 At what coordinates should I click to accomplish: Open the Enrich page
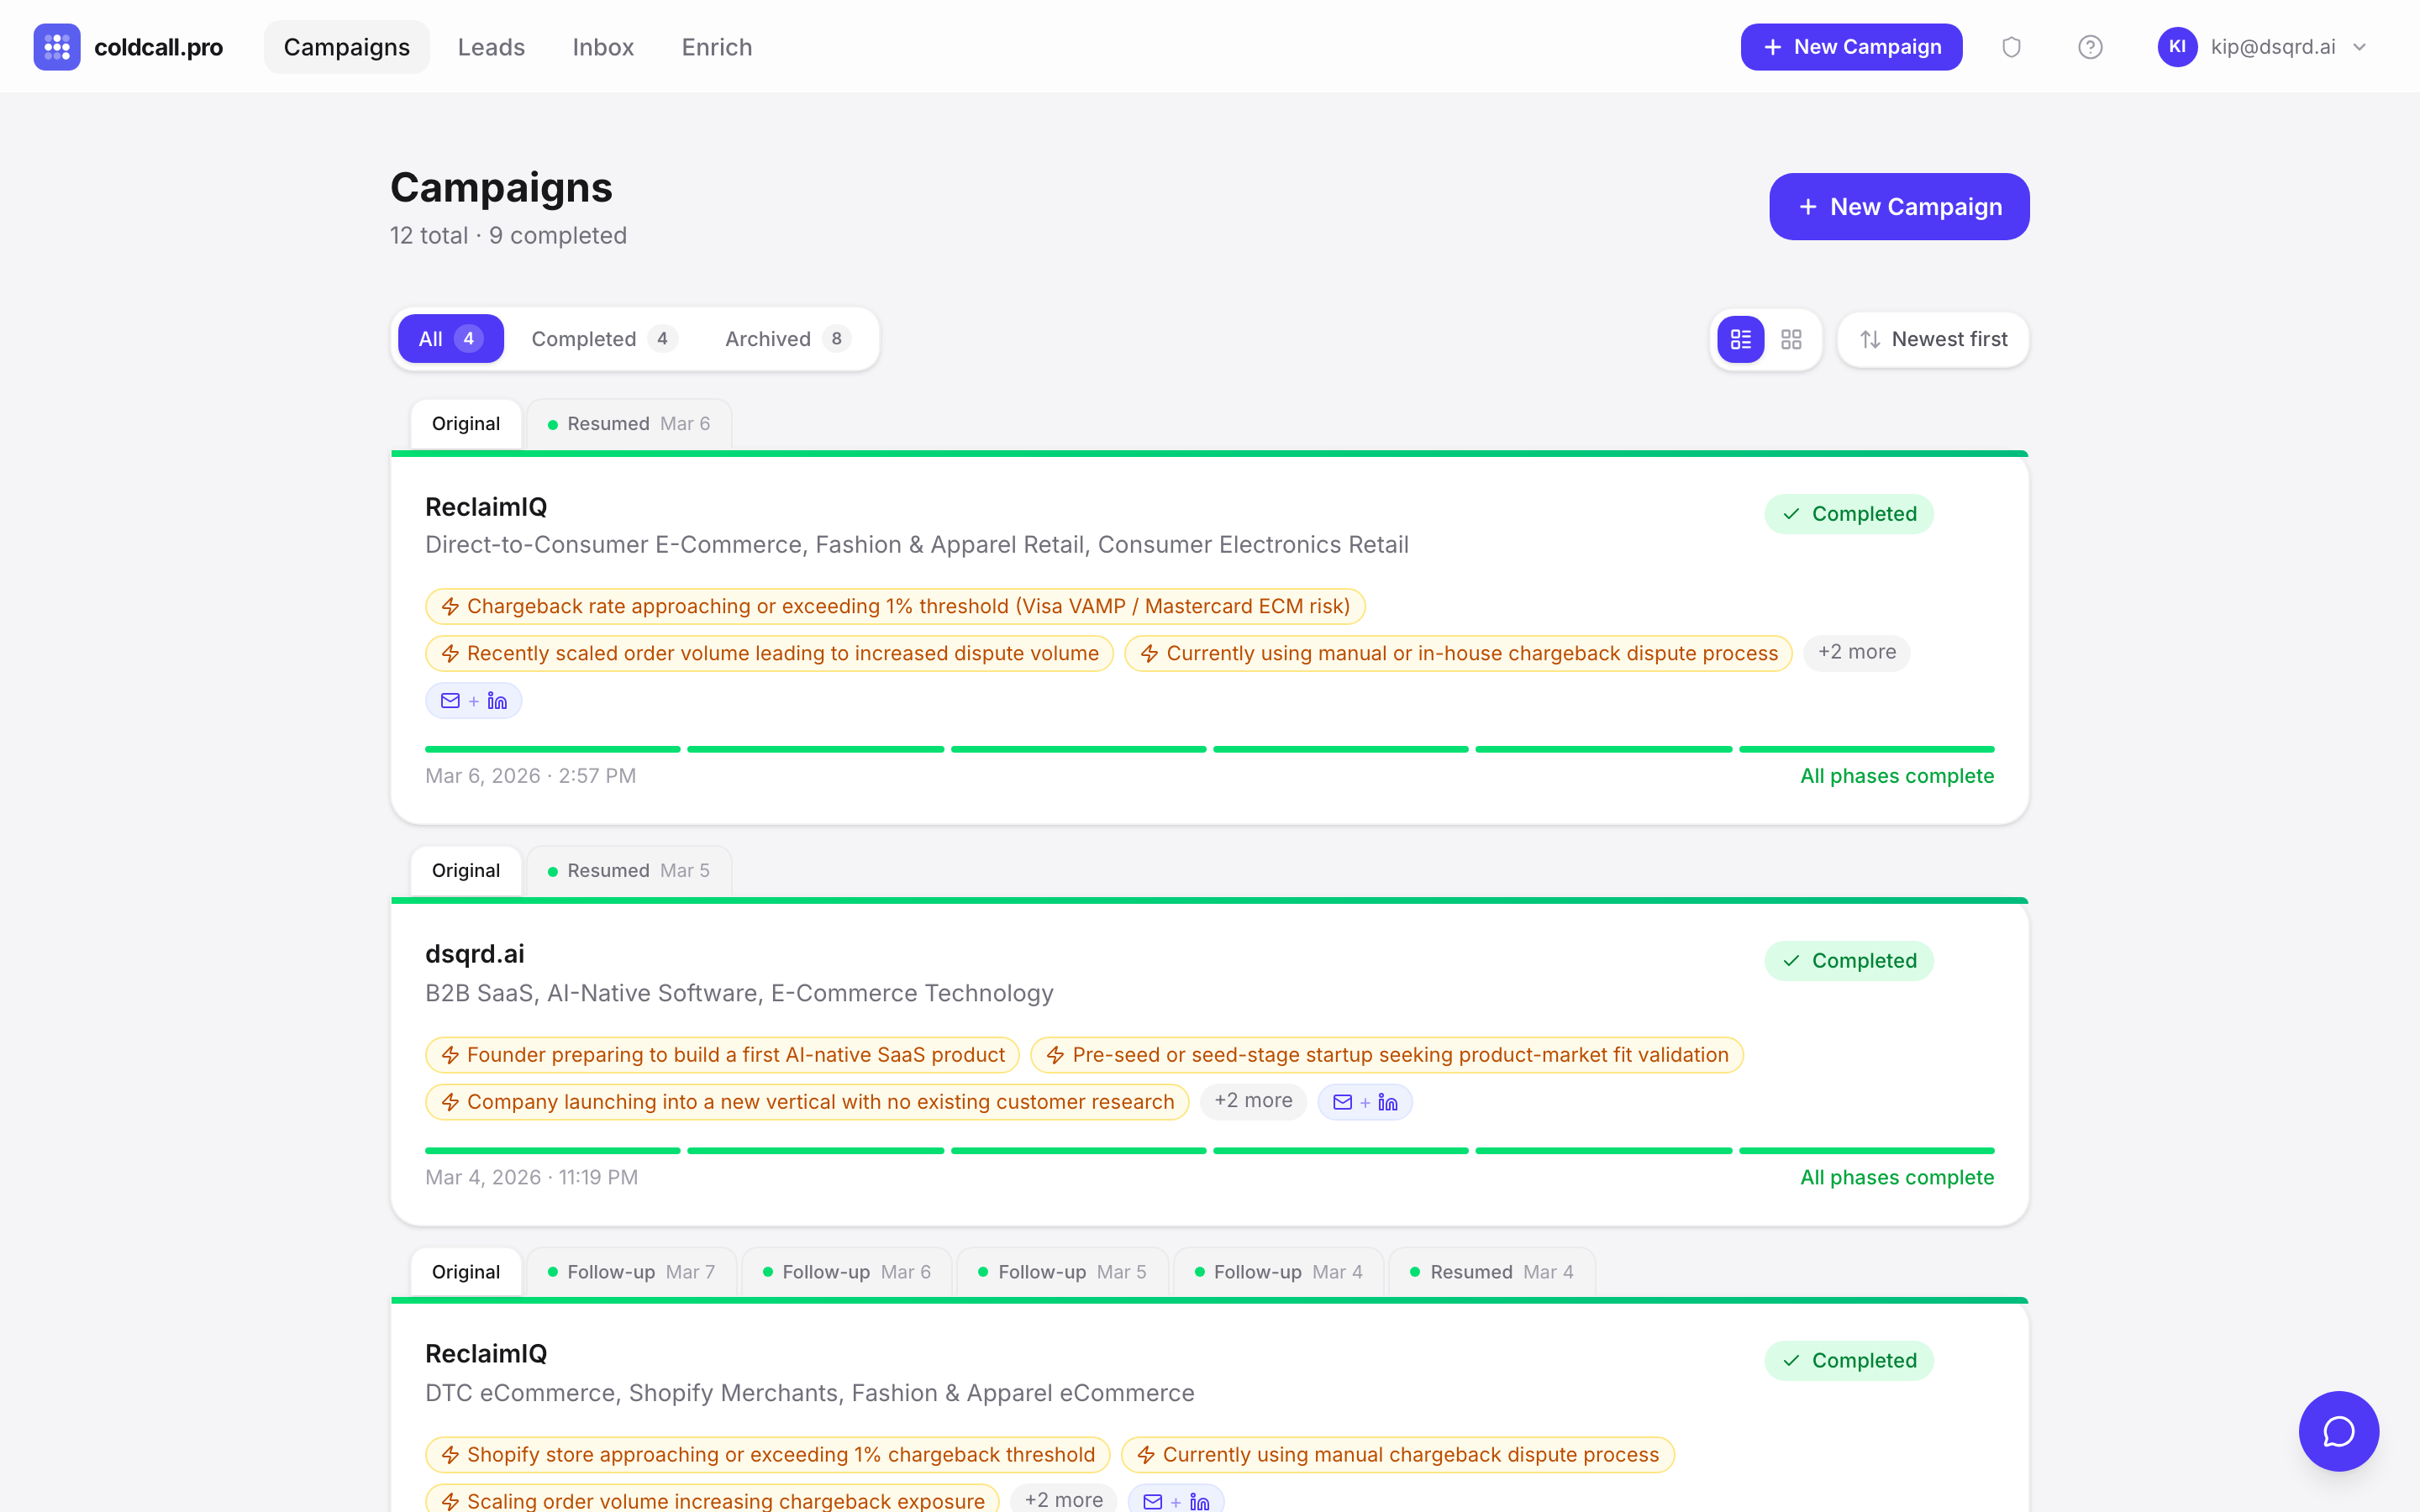click(716, 46)
